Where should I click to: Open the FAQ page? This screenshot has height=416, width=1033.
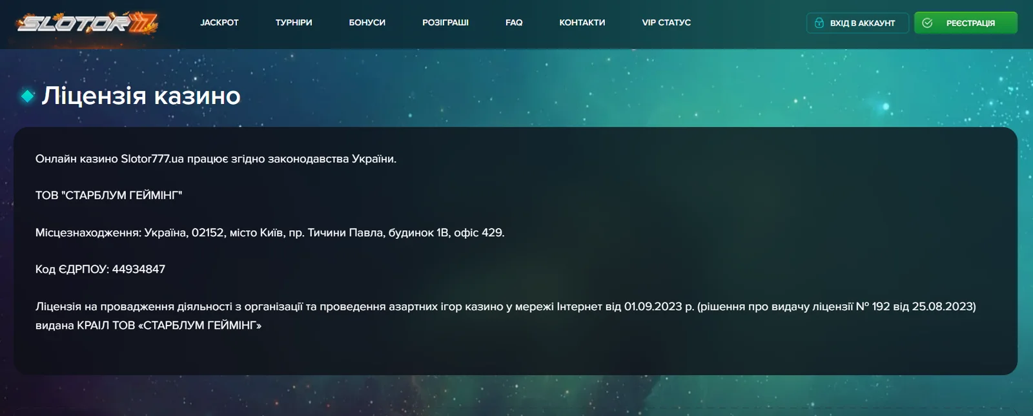tap(514, 23)
